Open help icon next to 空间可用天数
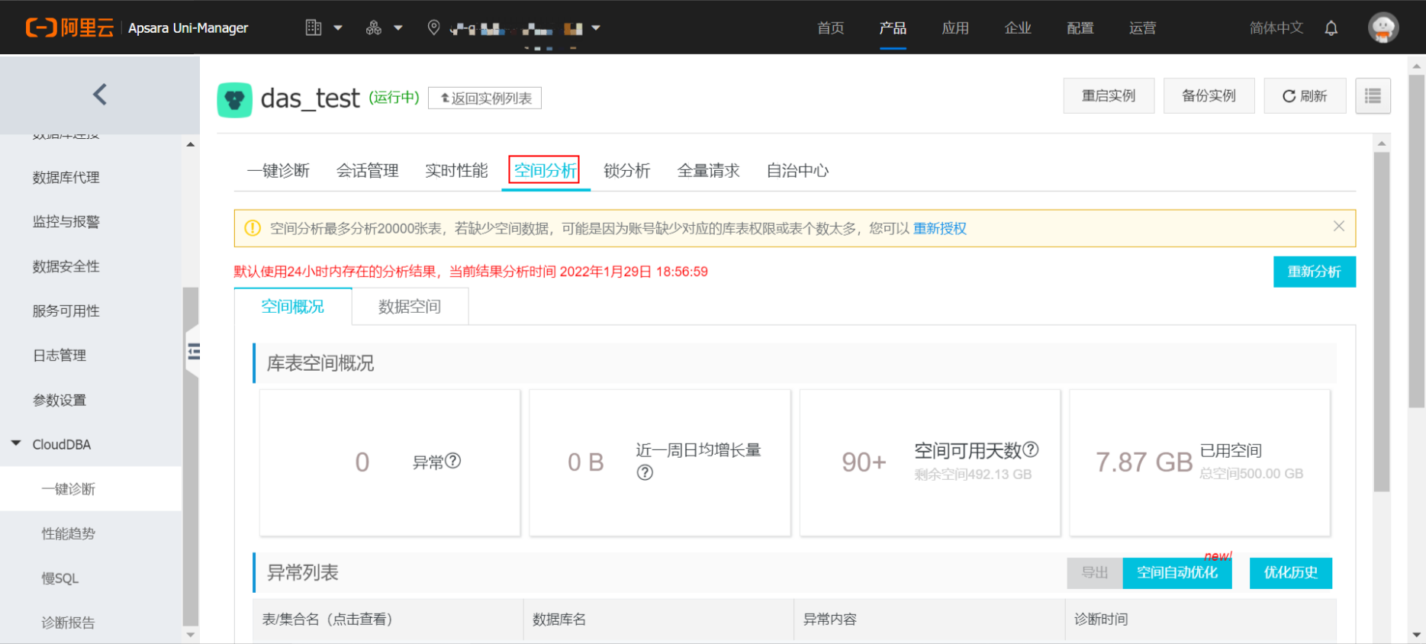The image size is (1426, 644). tap(1031, 449)
